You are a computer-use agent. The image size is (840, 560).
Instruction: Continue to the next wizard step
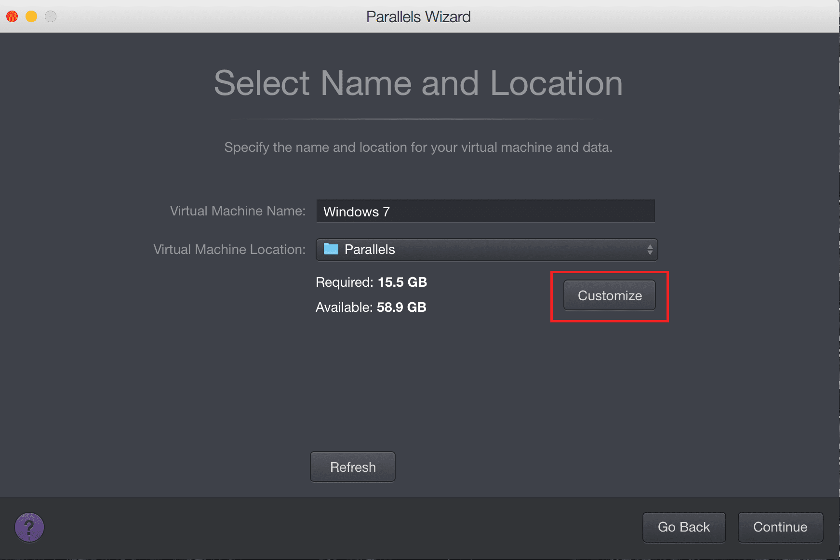(x=780, y=527)
